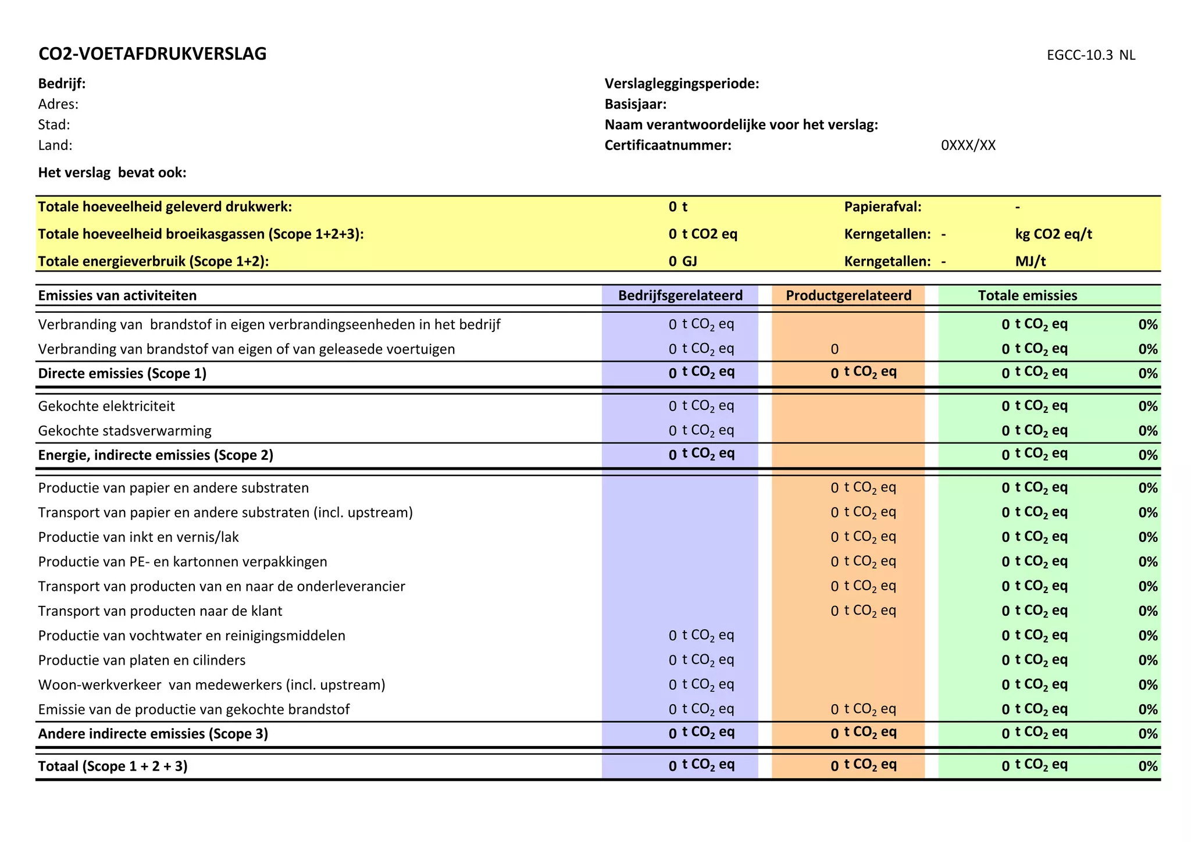Select Productie van inkt en vernis/lak row
1191x842 pixels.
tap(138, 537)
